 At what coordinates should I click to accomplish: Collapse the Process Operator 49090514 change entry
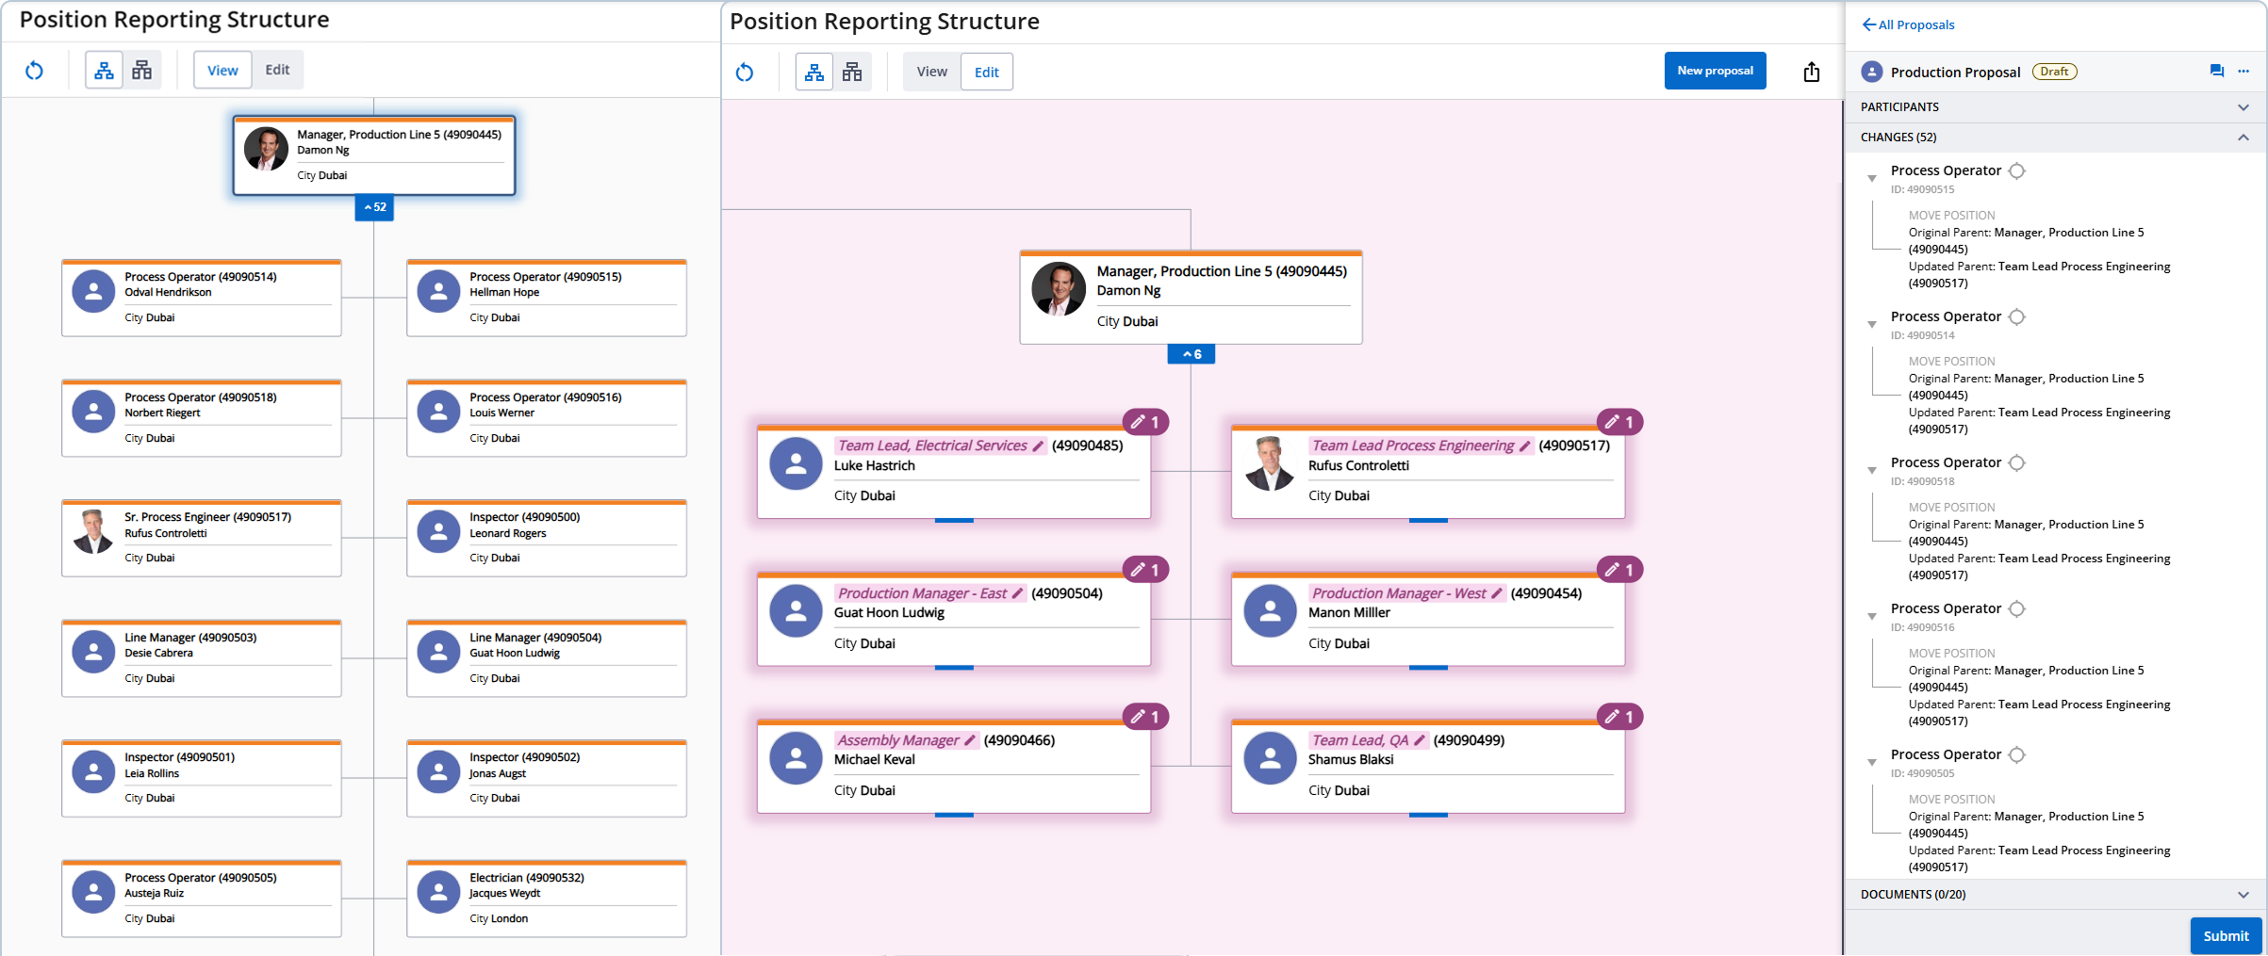coord(1871,324)
